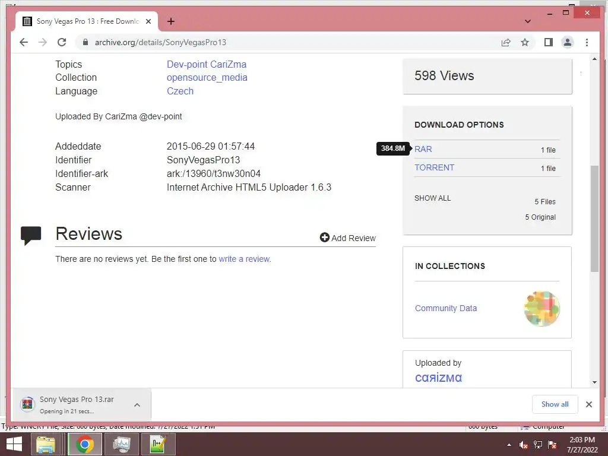Open Czech language link
Viewport: 608px width, 456px height.
tap(180, 91)
